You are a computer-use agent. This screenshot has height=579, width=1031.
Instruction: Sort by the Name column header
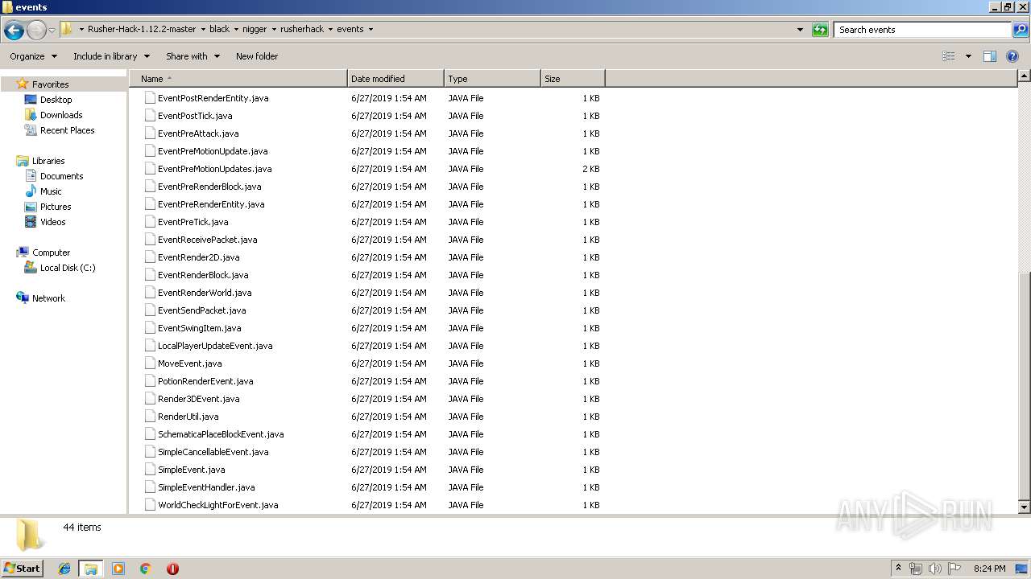[238, 79]
